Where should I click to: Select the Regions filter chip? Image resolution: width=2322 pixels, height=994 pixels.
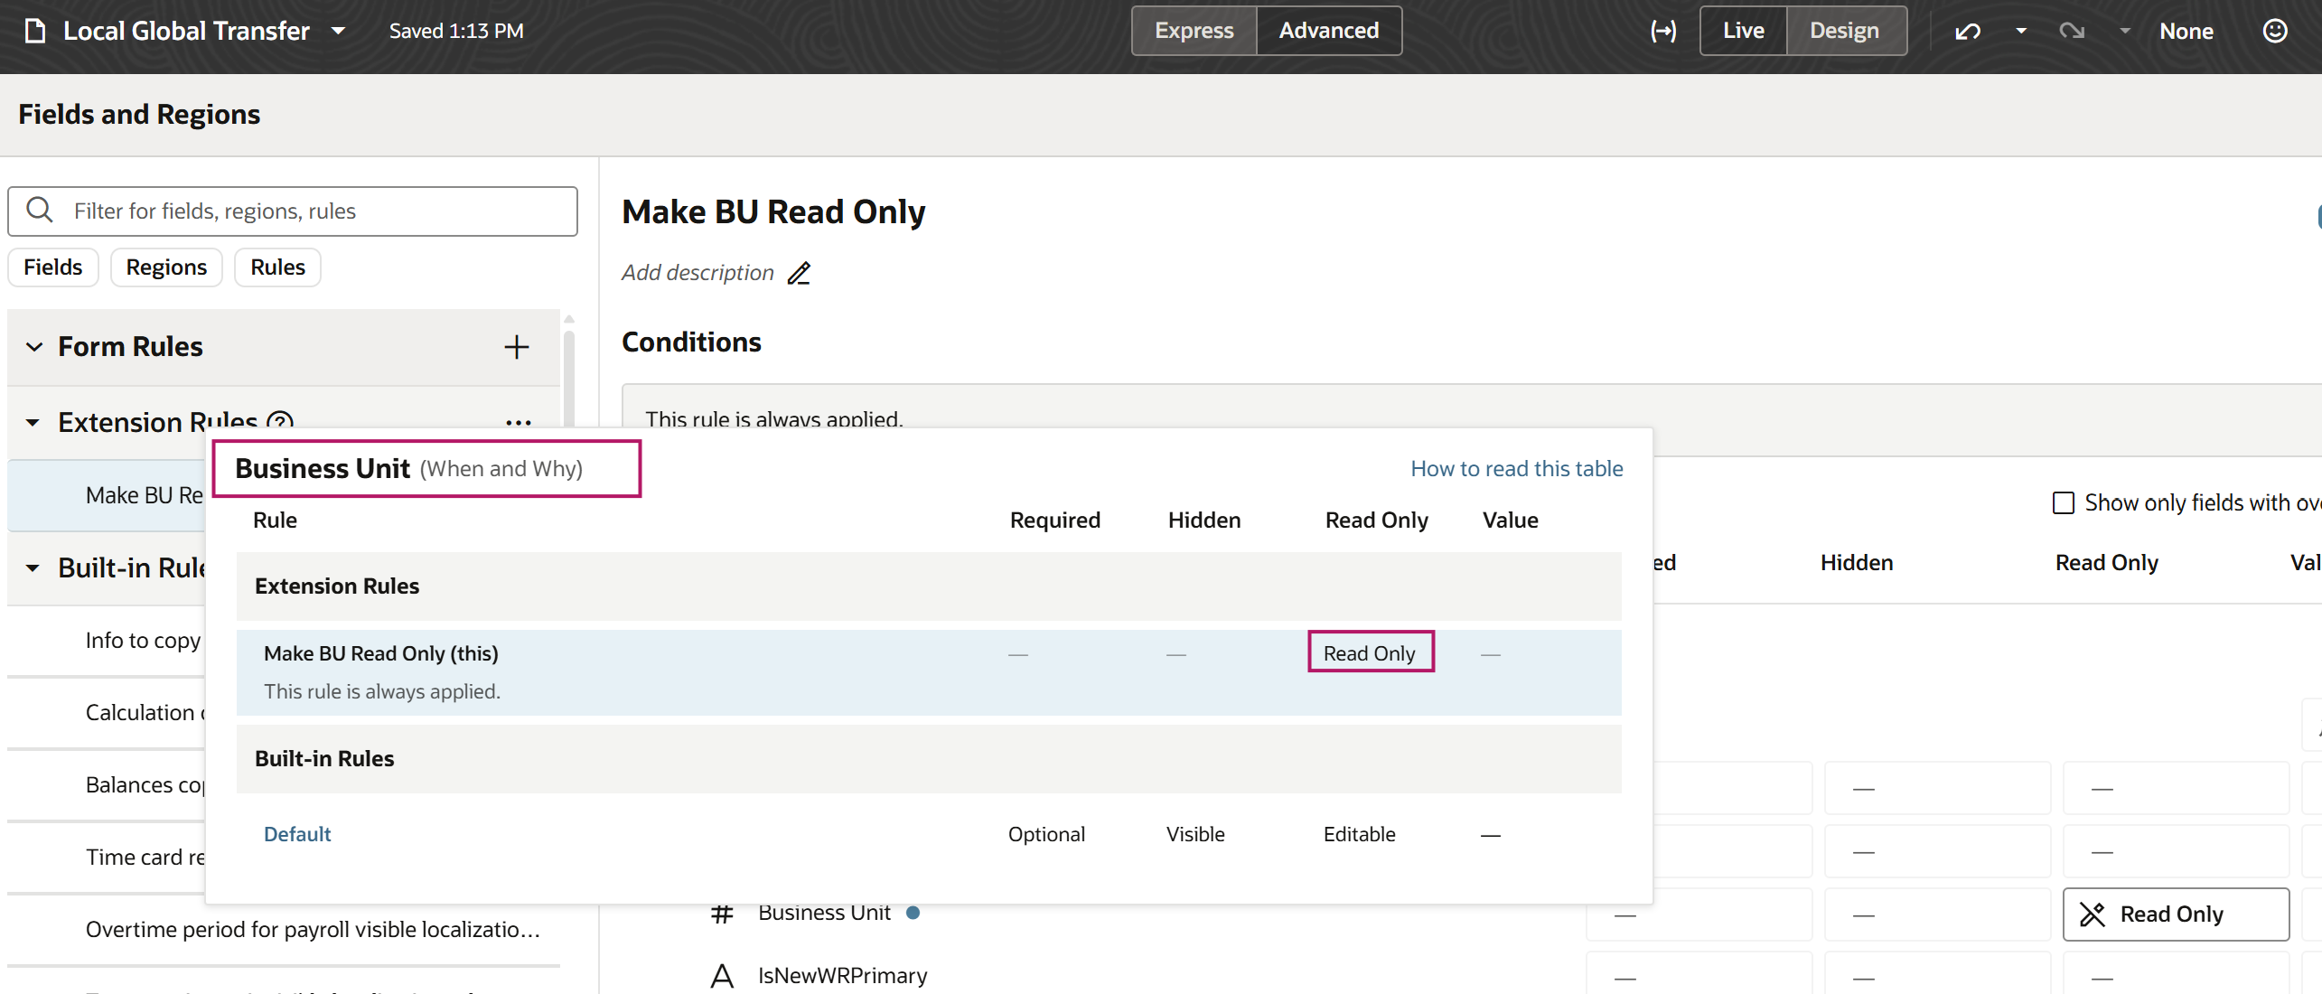click(165, 267)
